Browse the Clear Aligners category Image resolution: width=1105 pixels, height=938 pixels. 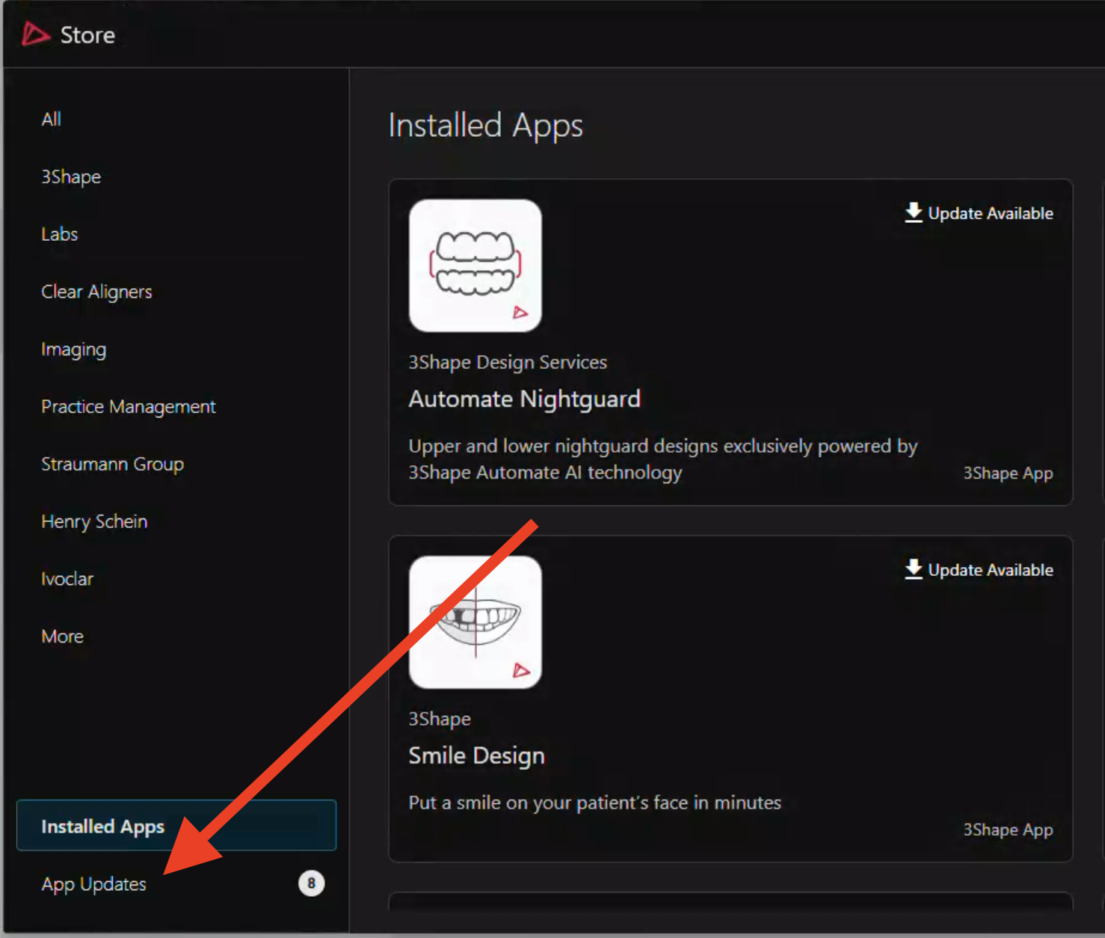(x=96, y=292)
